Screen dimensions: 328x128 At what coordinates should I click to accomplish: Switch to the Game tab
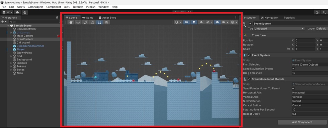click(88, 18)
